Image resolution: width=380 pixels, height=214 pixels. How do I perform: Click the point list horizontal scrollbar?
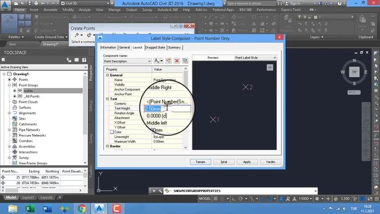(x=42, y=191)
